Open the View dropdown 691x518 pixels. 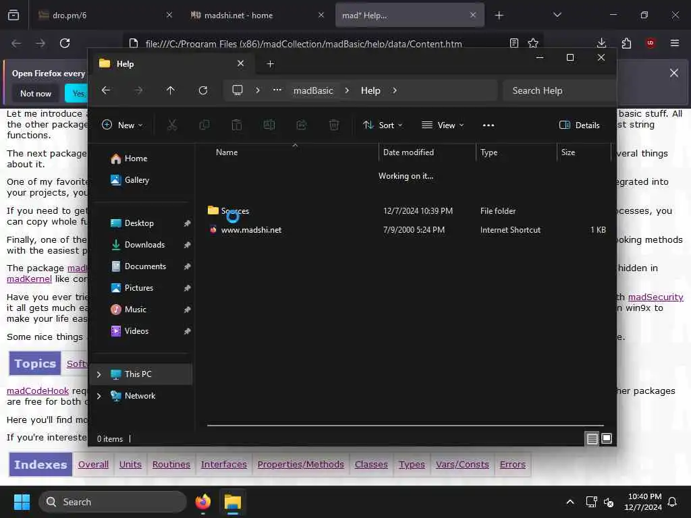[443, 125]
